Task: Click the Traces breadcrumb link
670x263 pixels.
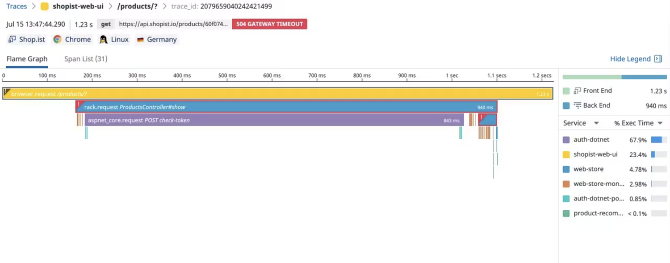Action: point(17,6)
